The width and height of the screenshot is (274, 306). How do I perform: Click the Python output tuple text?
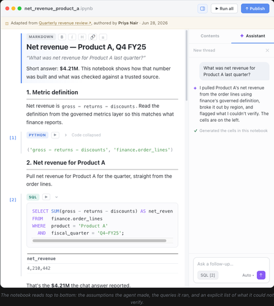point(100,150)
